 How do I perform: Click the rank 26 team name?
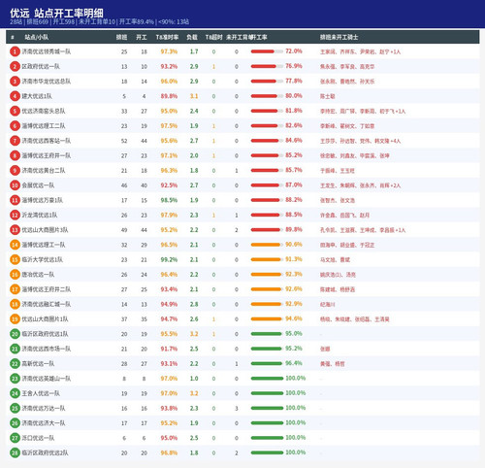(44, 423)
